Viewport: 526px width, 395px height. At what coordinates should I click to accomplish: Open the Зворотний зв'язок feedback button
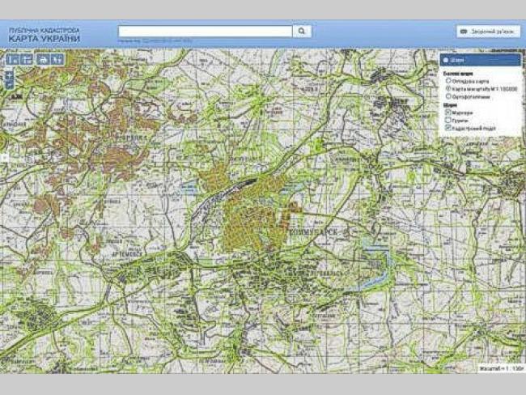click(488, 32)
